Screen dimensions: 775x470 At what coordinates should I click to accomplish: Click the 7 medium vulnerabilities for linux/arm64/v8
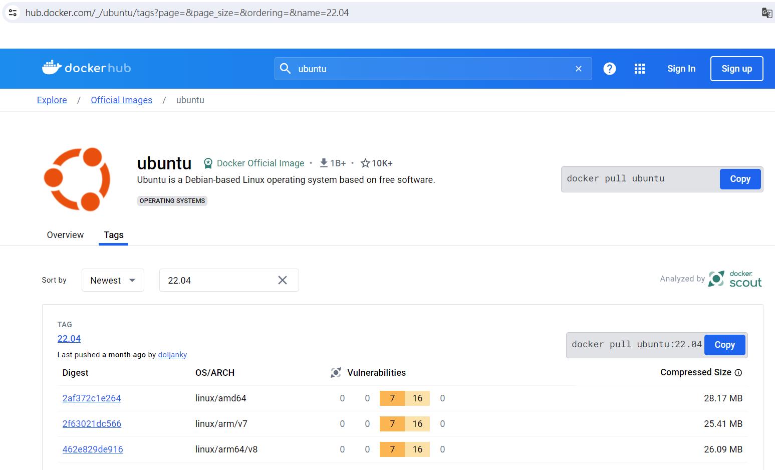point(392,449)
